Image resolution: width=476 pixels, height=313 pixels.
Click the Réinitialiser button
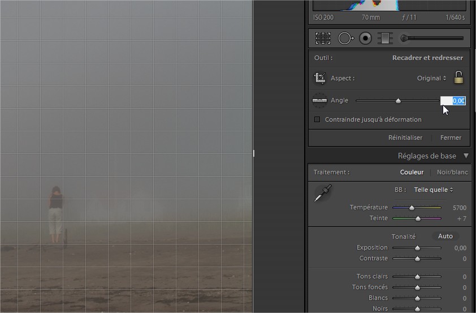point(405,138)
